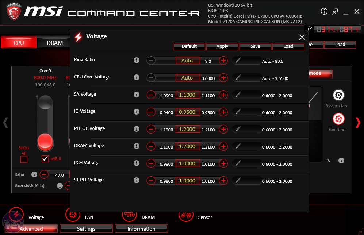Screen dimensions: 364x235
Task: Click Load button in main window behind dialog
Action: [x=340, y=45]
